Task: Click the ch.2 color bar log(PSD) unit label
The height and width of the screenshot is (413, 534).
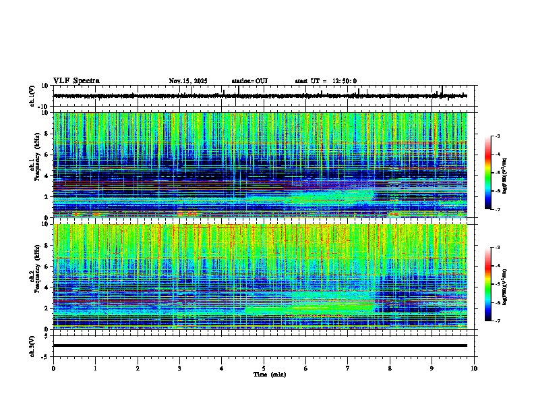Action: tap(505, 286)
